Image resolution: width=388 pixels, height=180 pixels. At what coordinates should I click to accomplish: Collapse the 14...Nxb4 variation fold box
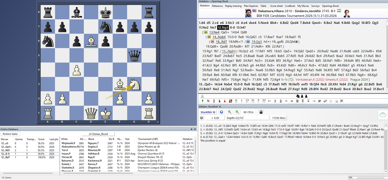coord(210,37)
